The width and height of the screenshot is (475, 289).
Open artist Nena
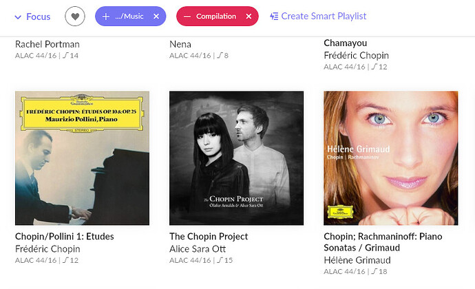click(180, 44)
